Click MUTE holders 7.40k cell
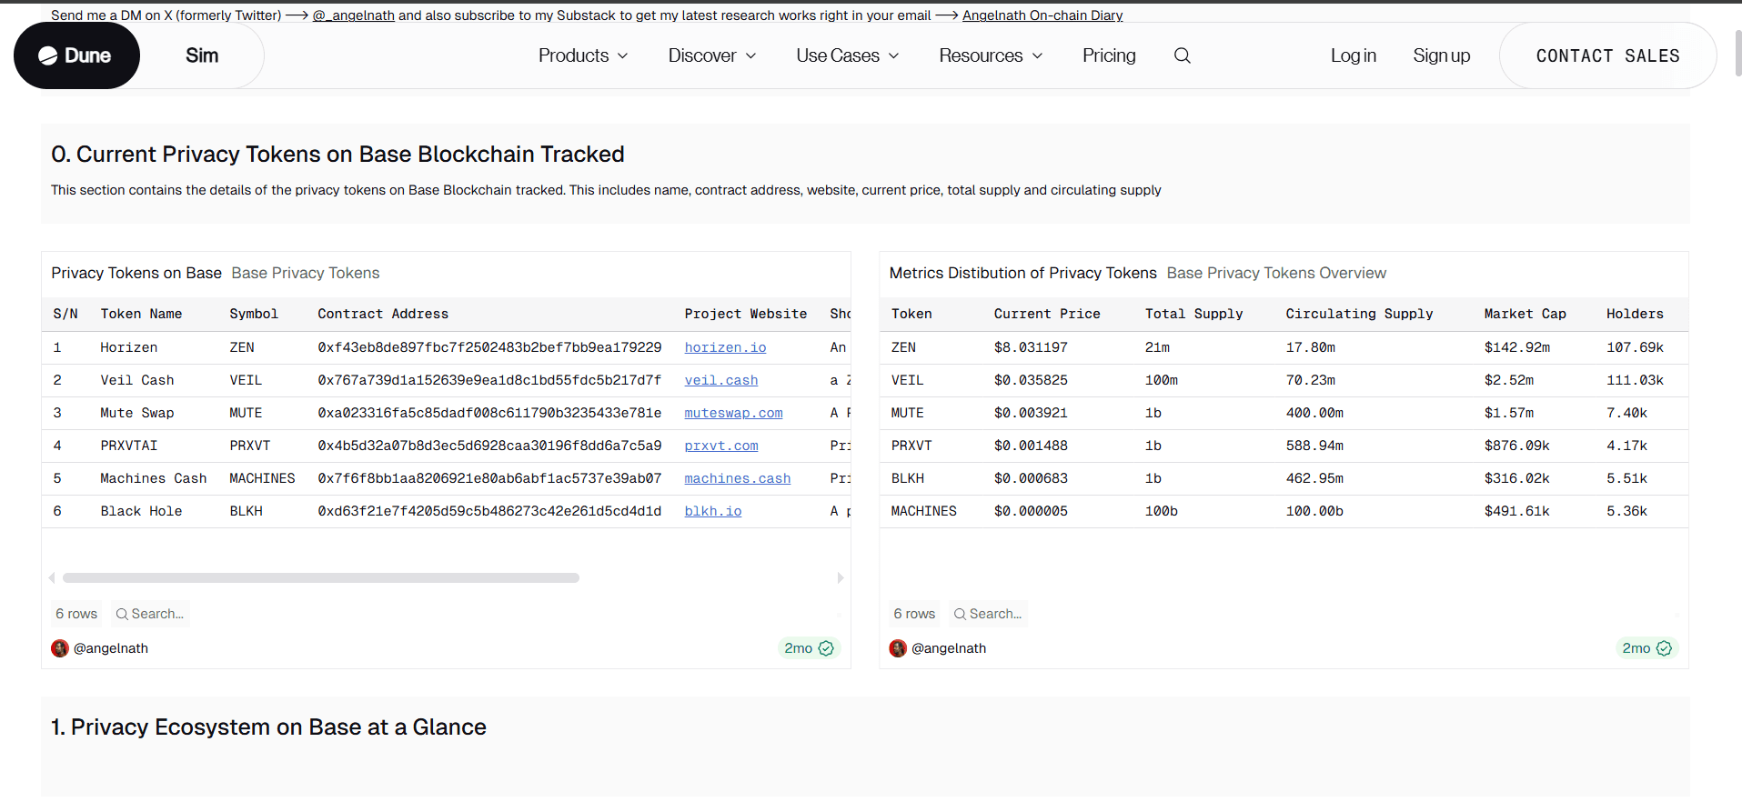Image resolution: width=1742 pixels, height=802 pixels. point(1626,413)
